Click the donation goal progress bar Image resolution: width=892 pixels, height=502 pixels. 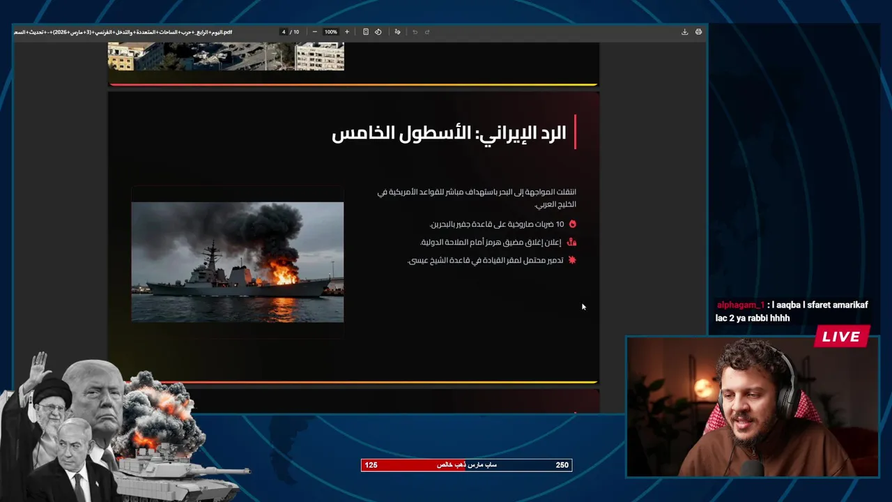tap(466, 465)
